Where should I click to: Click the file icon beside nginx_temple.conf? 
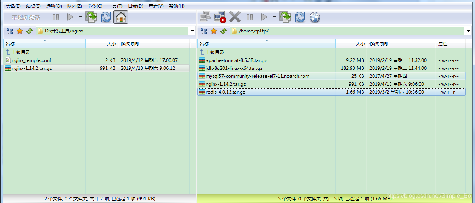[x=8, y=60]
